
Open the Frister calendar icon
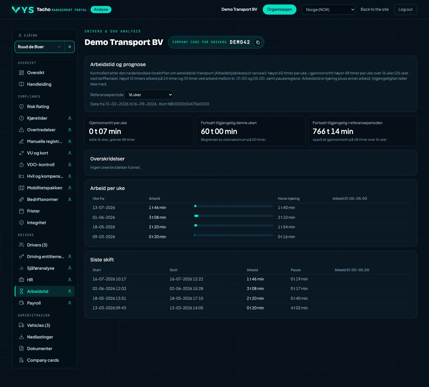pos(21,211)
